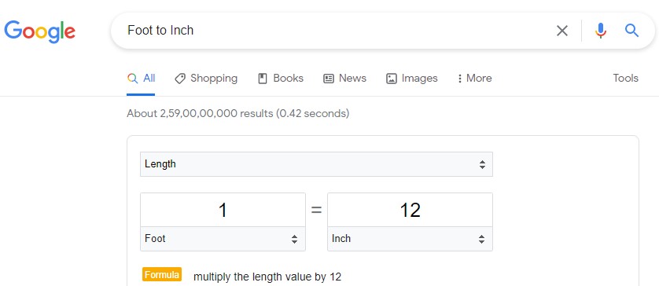Click the yellow Formula label
The image size is (659, 286).
click(162, 275)
